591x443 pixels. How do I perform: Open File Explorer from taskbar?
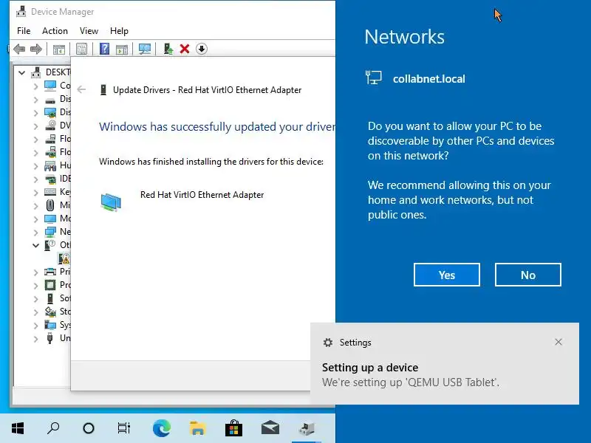197,428
